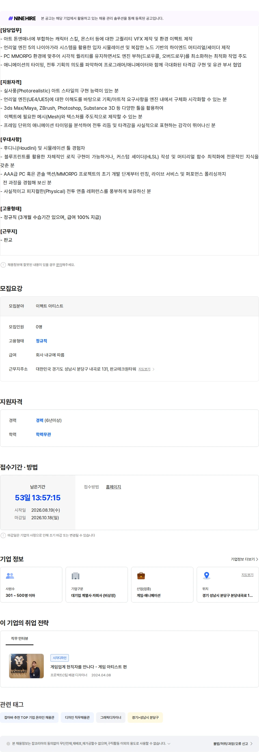259x752 pixels.
Task: Click the 경기 성남시 분당구 분당내곡로 address text
Action: [x=227, y=595]
